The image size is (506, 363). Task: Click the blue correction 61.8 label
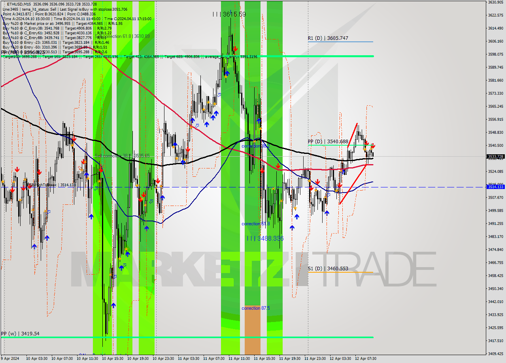tap(256, 224)
